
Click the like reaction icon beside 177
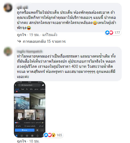click(x=107, y=33)
